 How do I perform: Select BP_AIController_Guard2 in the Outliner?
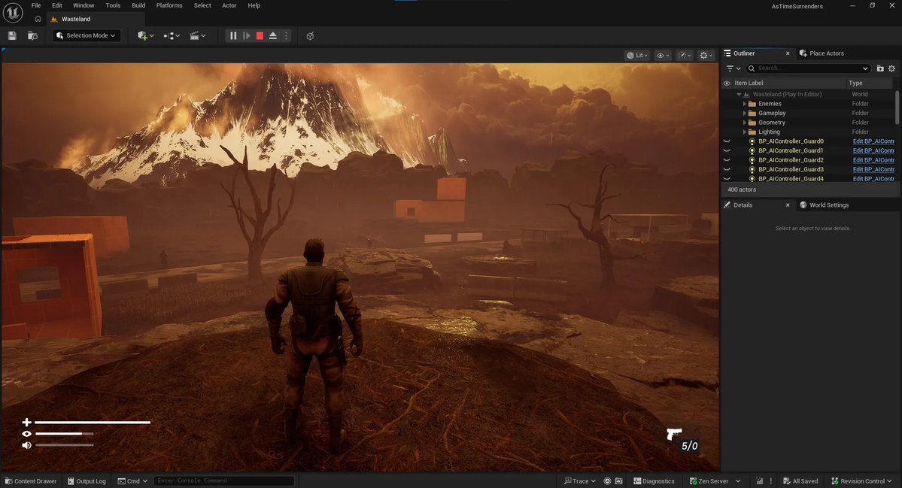[x=791, y=160]
